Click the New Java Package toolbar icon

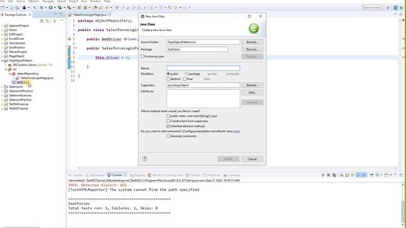79,8
